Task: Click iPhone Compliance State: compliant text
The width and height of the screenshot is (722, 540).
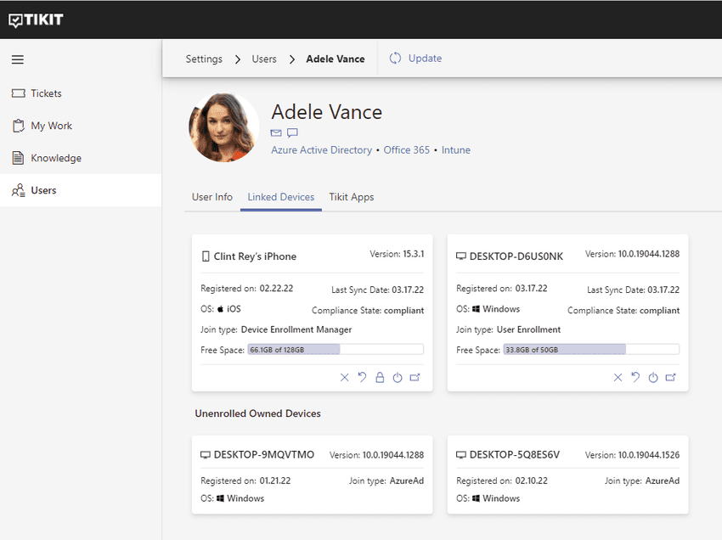Action: point(368,310)
